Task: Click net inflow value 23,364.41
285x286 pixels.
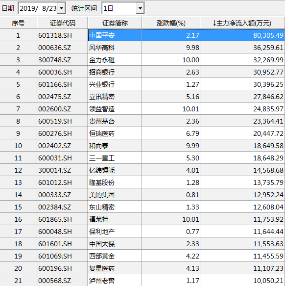Action: coord(268,121)
